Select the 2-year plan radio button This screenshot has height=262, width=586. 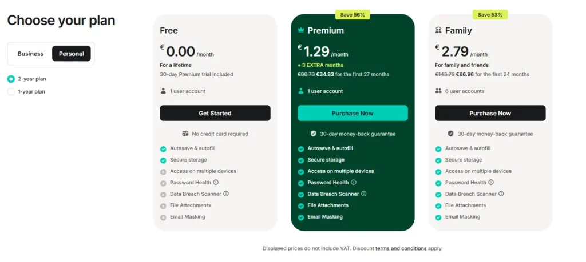pyautogui.click(x=11, y=79)
